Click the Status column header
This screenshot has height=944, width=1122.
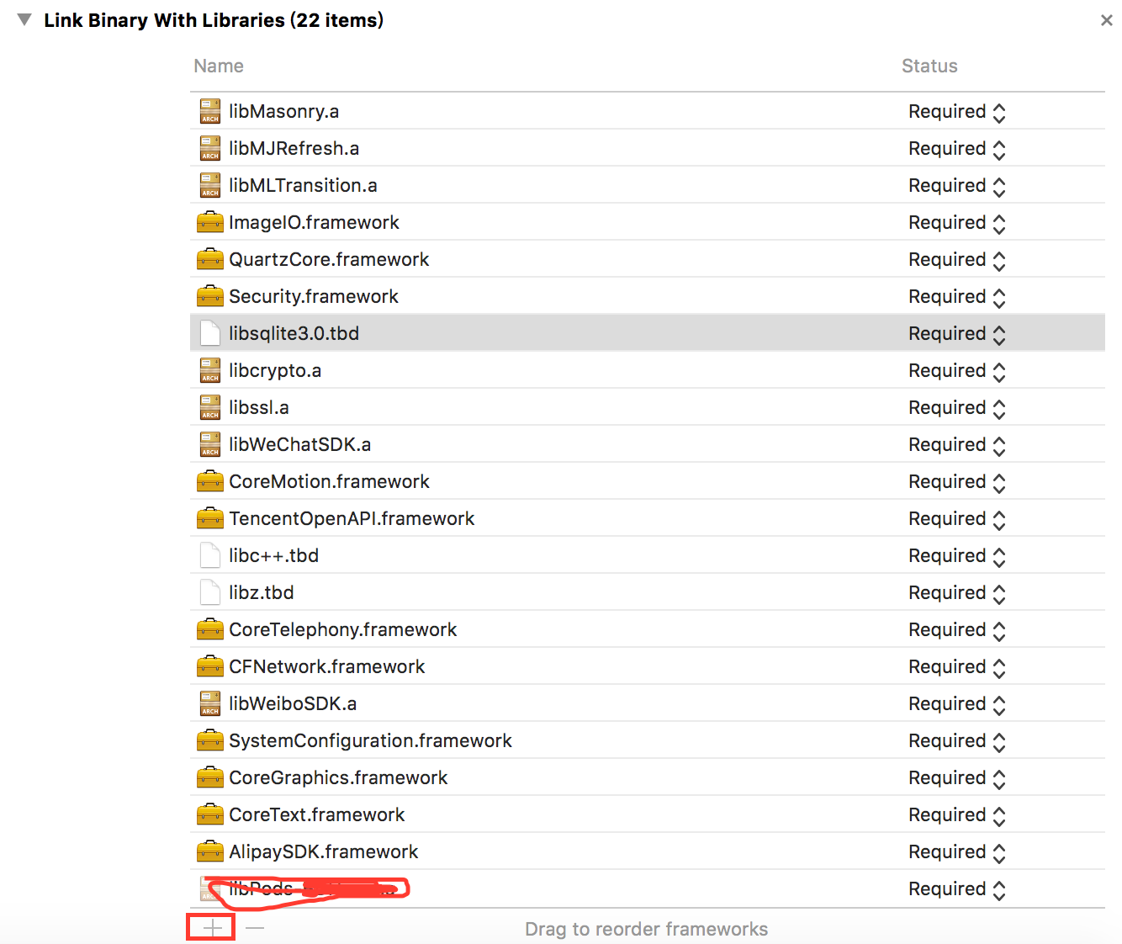coord(929,66)
